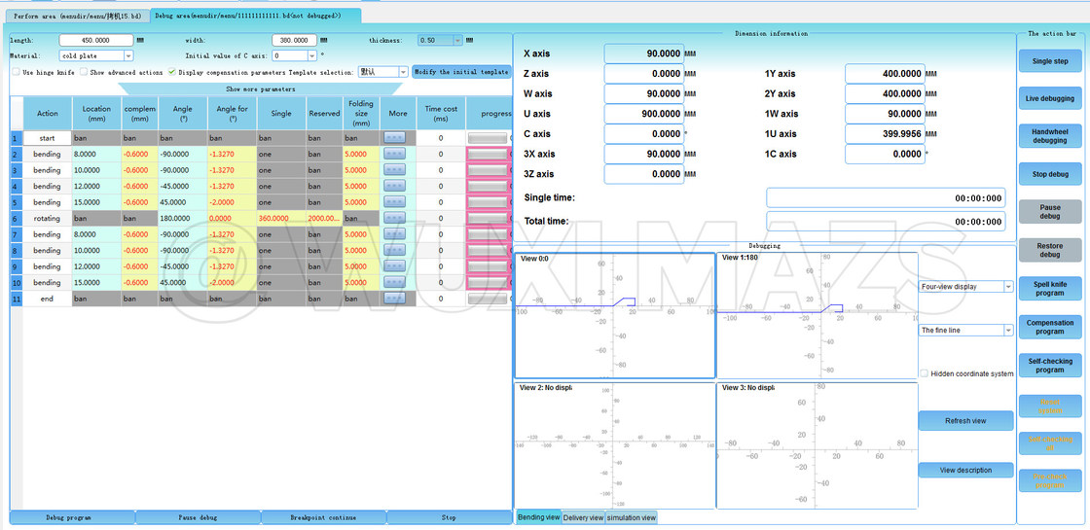
Task: Click the More button in row 2
Action: click(394, 155)
